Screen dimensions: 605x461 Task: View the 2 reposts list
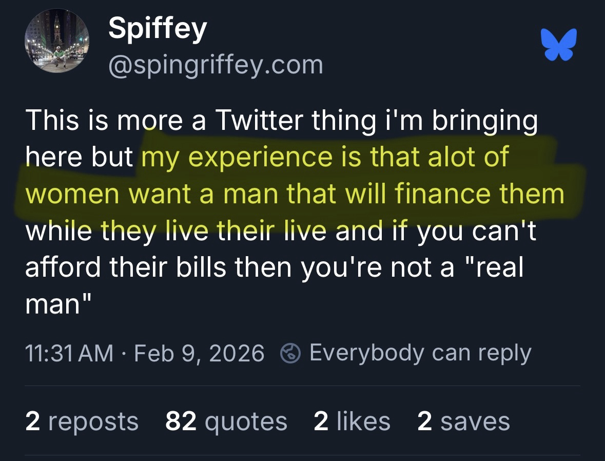click(x=82, y=421)
